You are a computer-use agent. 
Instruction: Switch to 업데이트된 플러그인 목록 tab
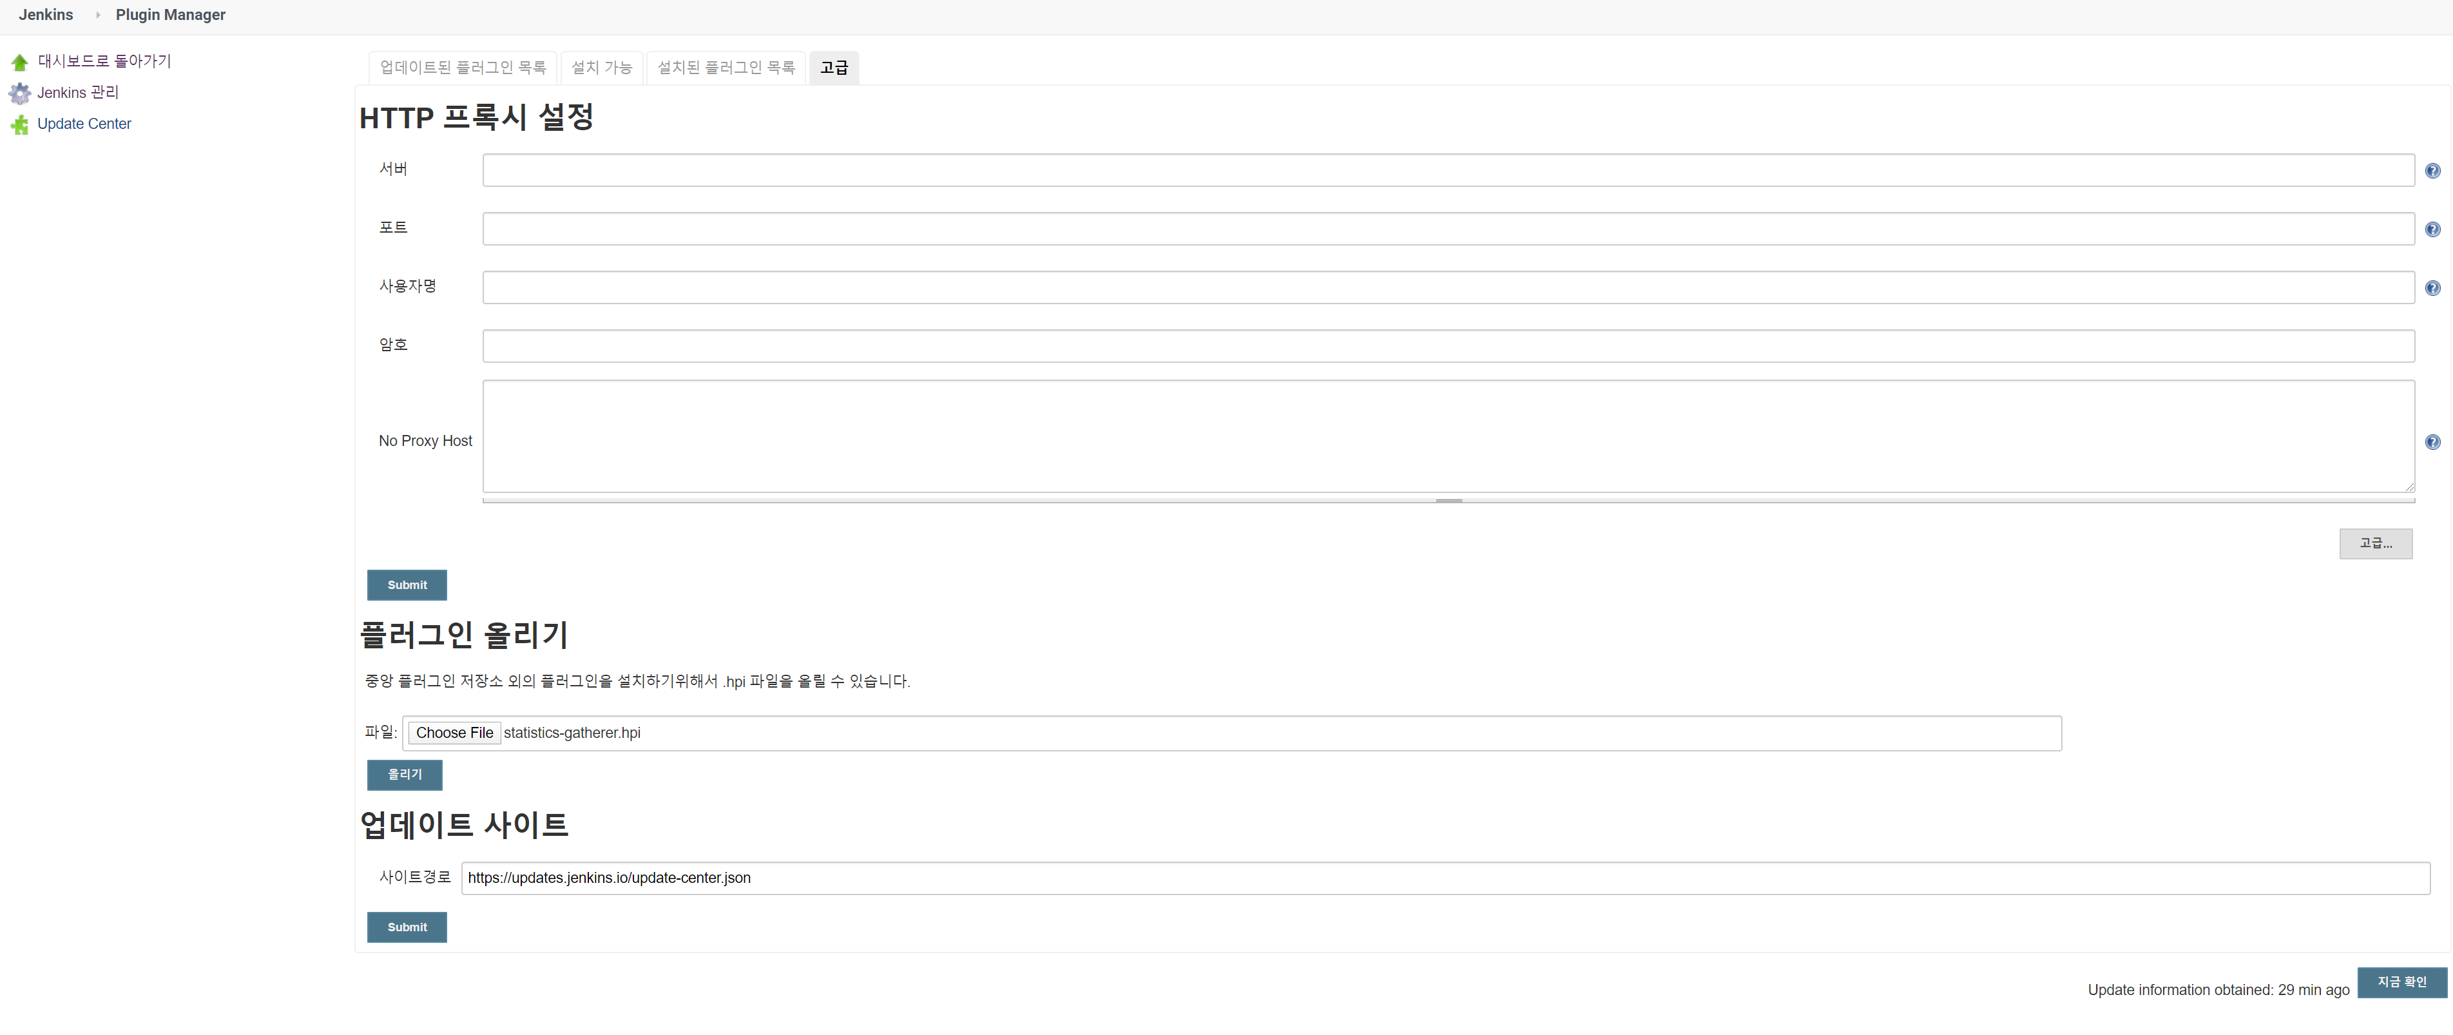463,68
